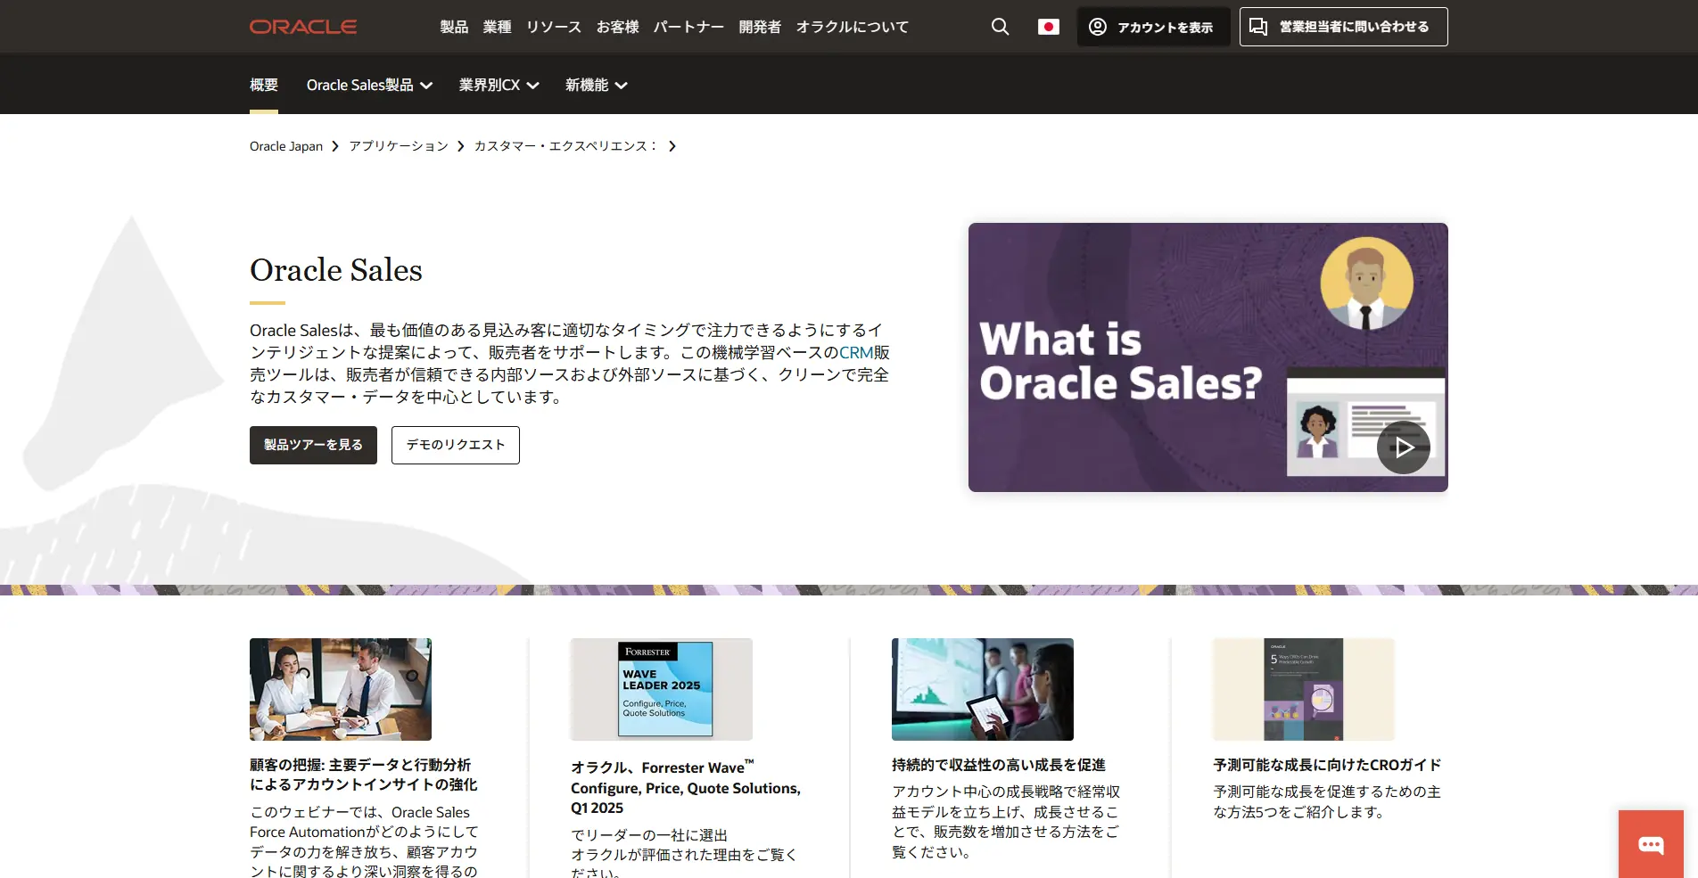The image size is (1698, 878).
Task: Follow the CRM link in description
Action: 856,352
